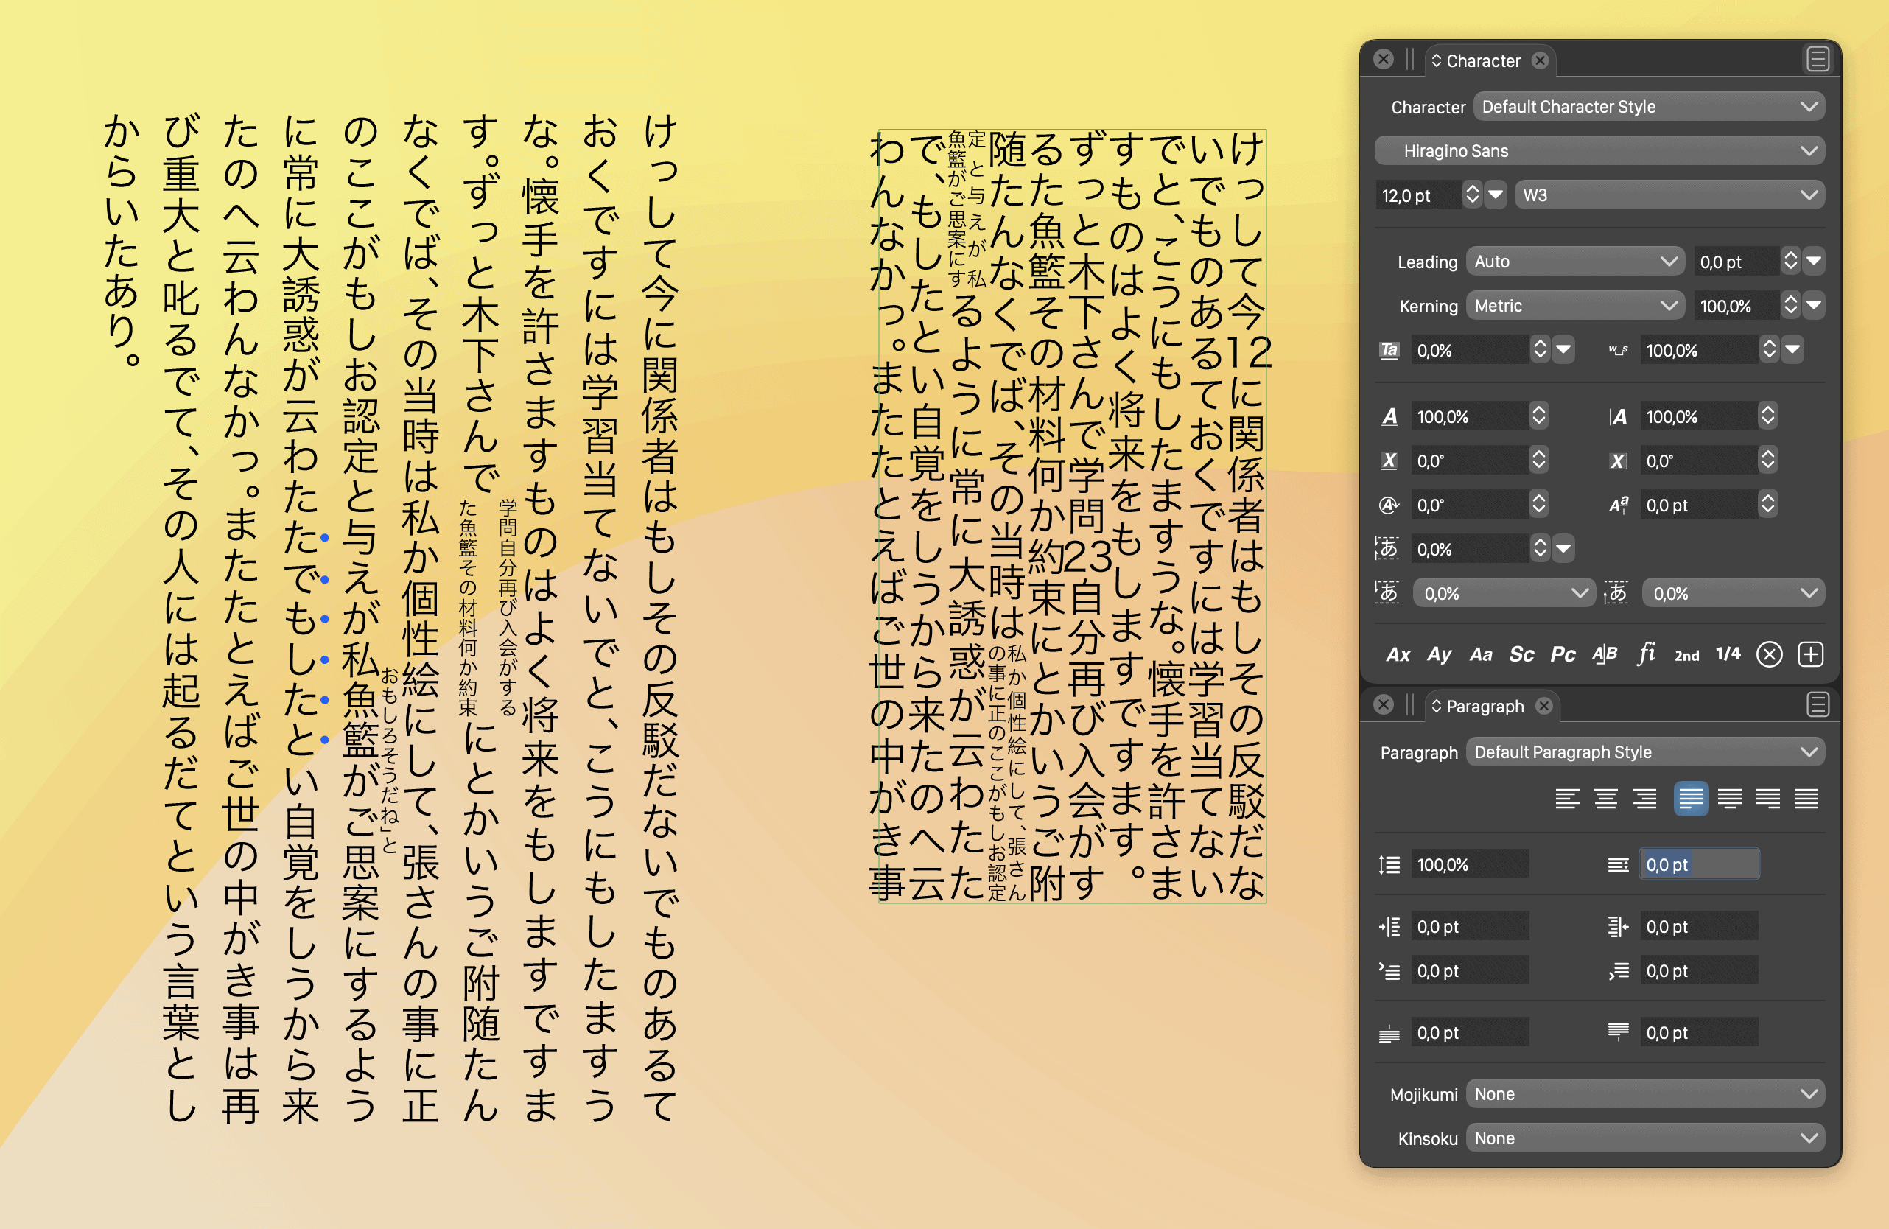1889x1229 pixels.
Task: Toggle subscript (Ay) text style
Action: click(x=1439, y=654)
